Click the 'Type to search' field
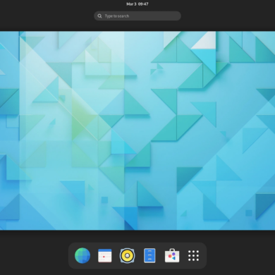275x275 pixels. coord(137,16)
